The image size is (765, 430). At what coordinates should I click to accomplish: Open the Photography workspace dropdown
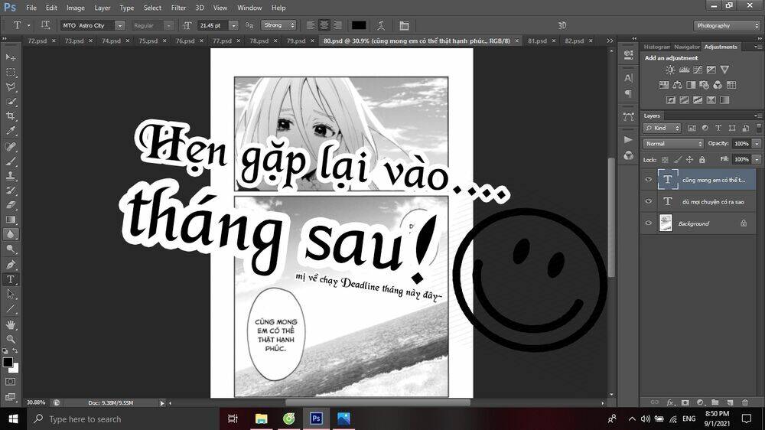coord(727,25)
